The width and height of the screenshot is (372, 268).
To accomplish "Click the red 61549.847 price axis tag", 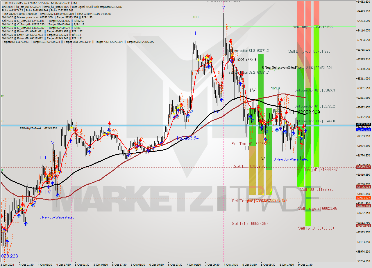I will pos(364,167).
